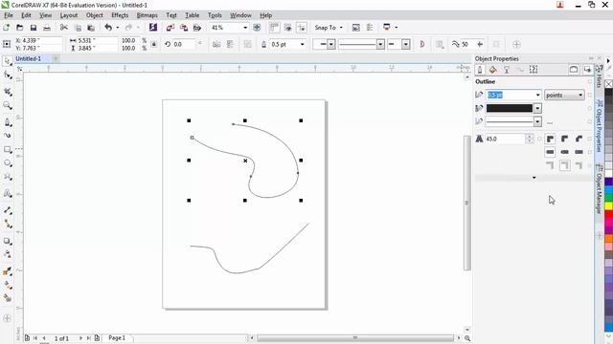Open a file via folder icon
This screenshot has height=344, width=613.
[19, 28]
